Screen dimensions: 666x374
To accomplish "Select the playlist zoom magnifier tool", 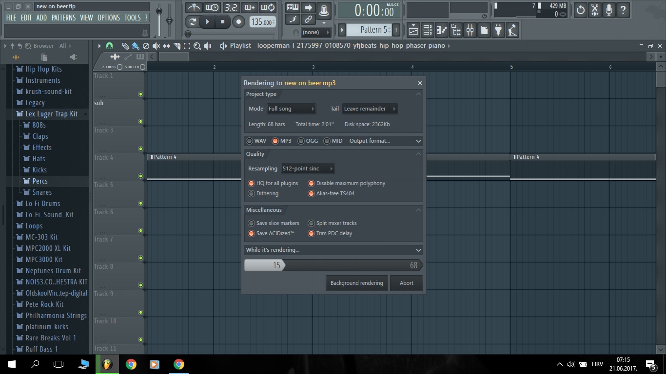I will [x=197, y=46].
